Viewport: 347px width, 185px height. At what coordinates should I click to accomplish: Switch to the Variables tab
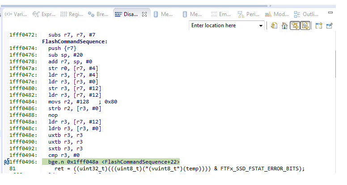tap(16, 14)
